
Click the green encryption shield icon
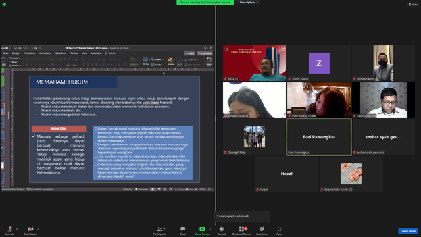5,5
